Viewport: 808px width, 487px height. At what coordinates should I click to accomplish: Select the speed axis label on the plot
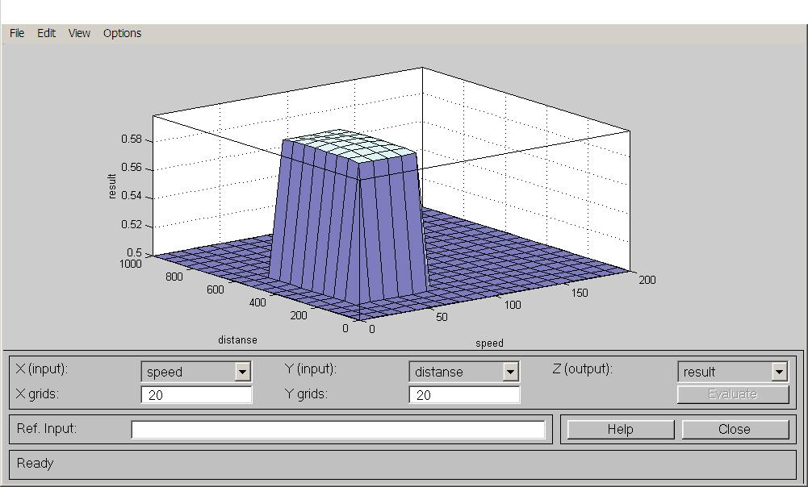point(489,343)
